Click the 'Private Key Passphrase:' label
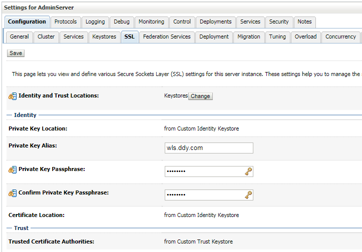This screenshot has height=252, width=362. [x=52, y=169]
